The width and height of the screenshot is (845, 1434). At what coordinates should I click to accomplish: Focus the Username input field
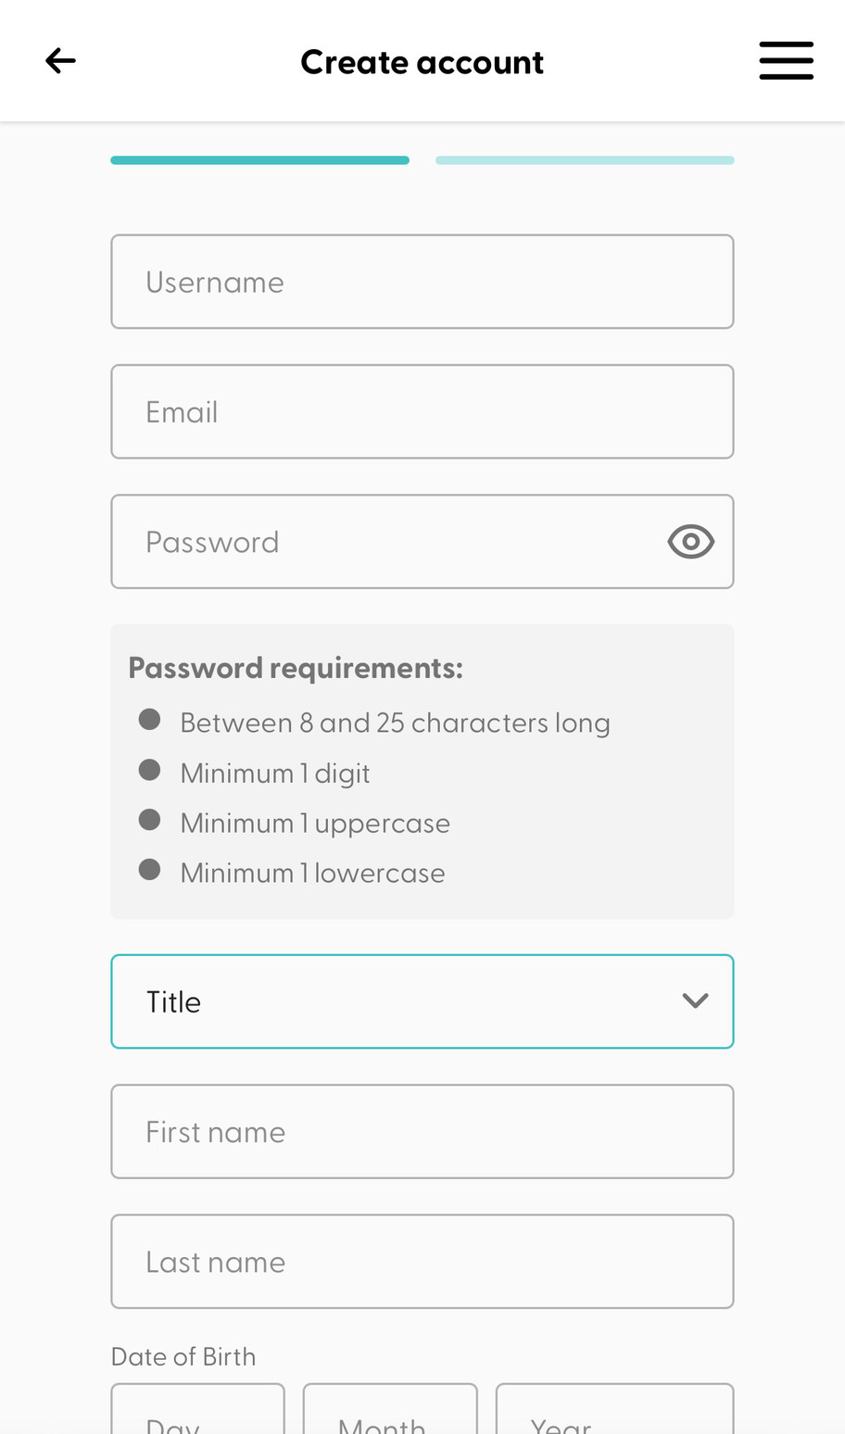tap(422, 282)
